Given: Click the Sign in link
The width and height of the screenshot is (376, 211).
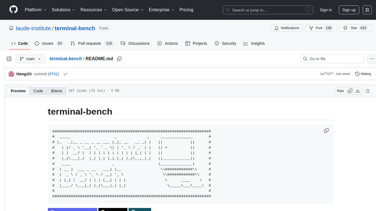Looking at the screenshot, I should (326, 10).
